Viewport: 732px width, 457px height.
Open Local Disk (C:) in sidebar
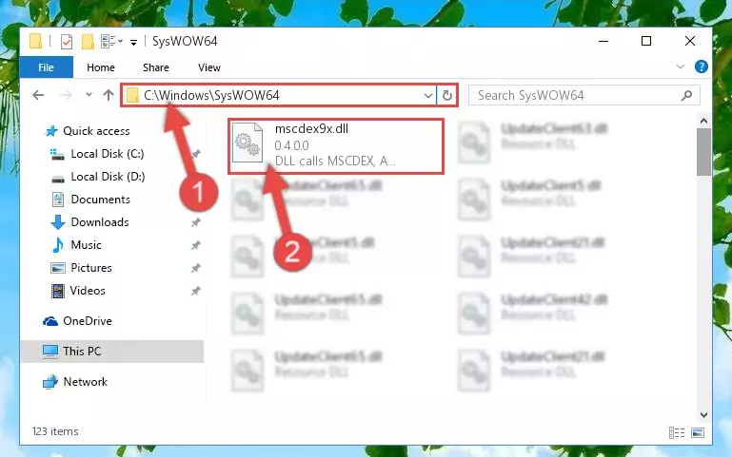tap(107, 154)
